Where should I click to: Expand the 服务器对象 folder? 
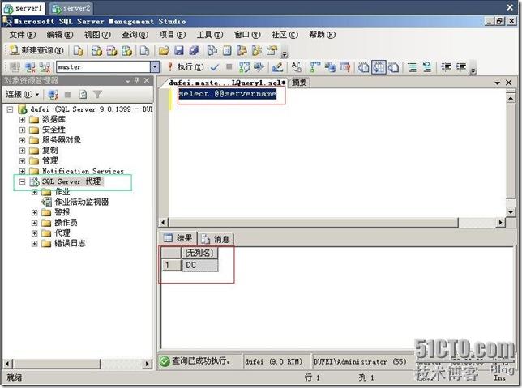coord(22,140)
